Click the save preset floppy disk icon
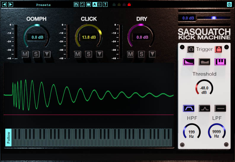 (x=76, y=4)
